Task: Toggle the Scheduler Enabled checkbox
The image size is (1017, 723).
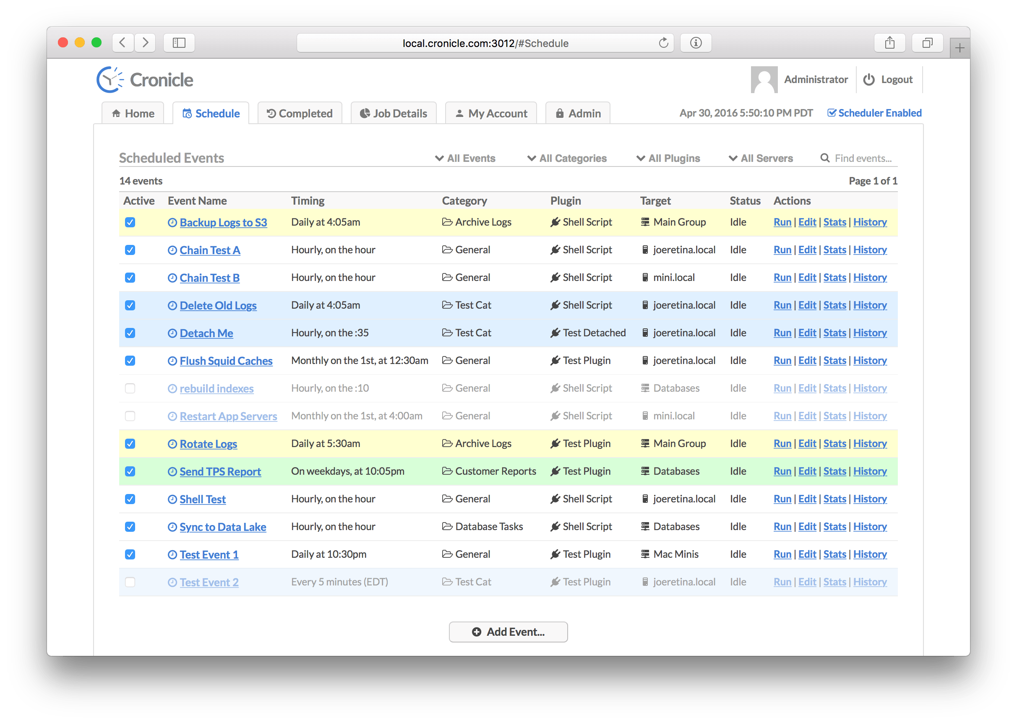Action: (831, 113)
